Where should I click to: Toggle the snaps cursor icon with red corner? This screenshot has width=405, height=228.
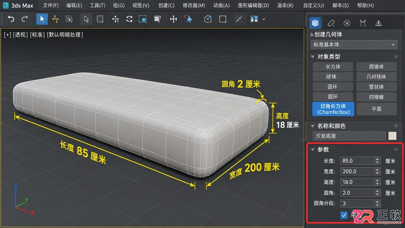[188, 19]
